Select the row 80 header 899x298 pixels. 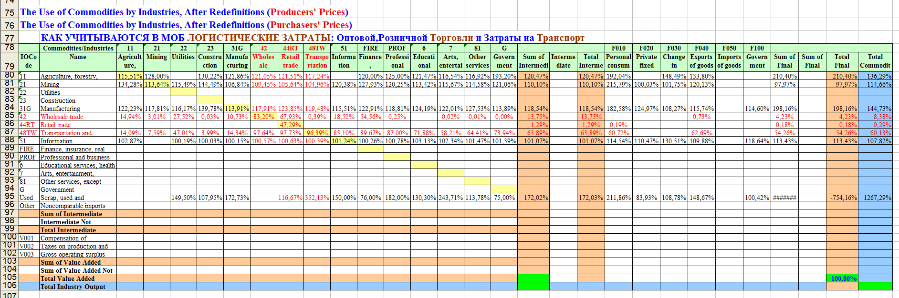pyautogui.click(x=9, y=75)
